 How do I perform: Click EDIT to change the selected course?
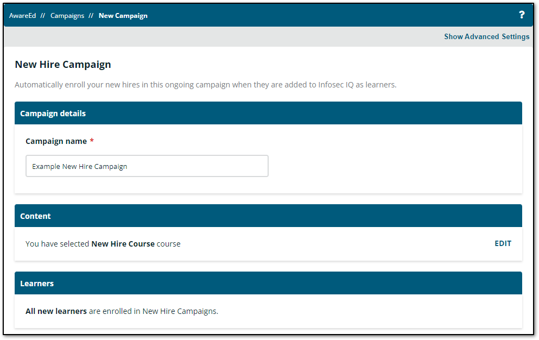pos(503,243)
